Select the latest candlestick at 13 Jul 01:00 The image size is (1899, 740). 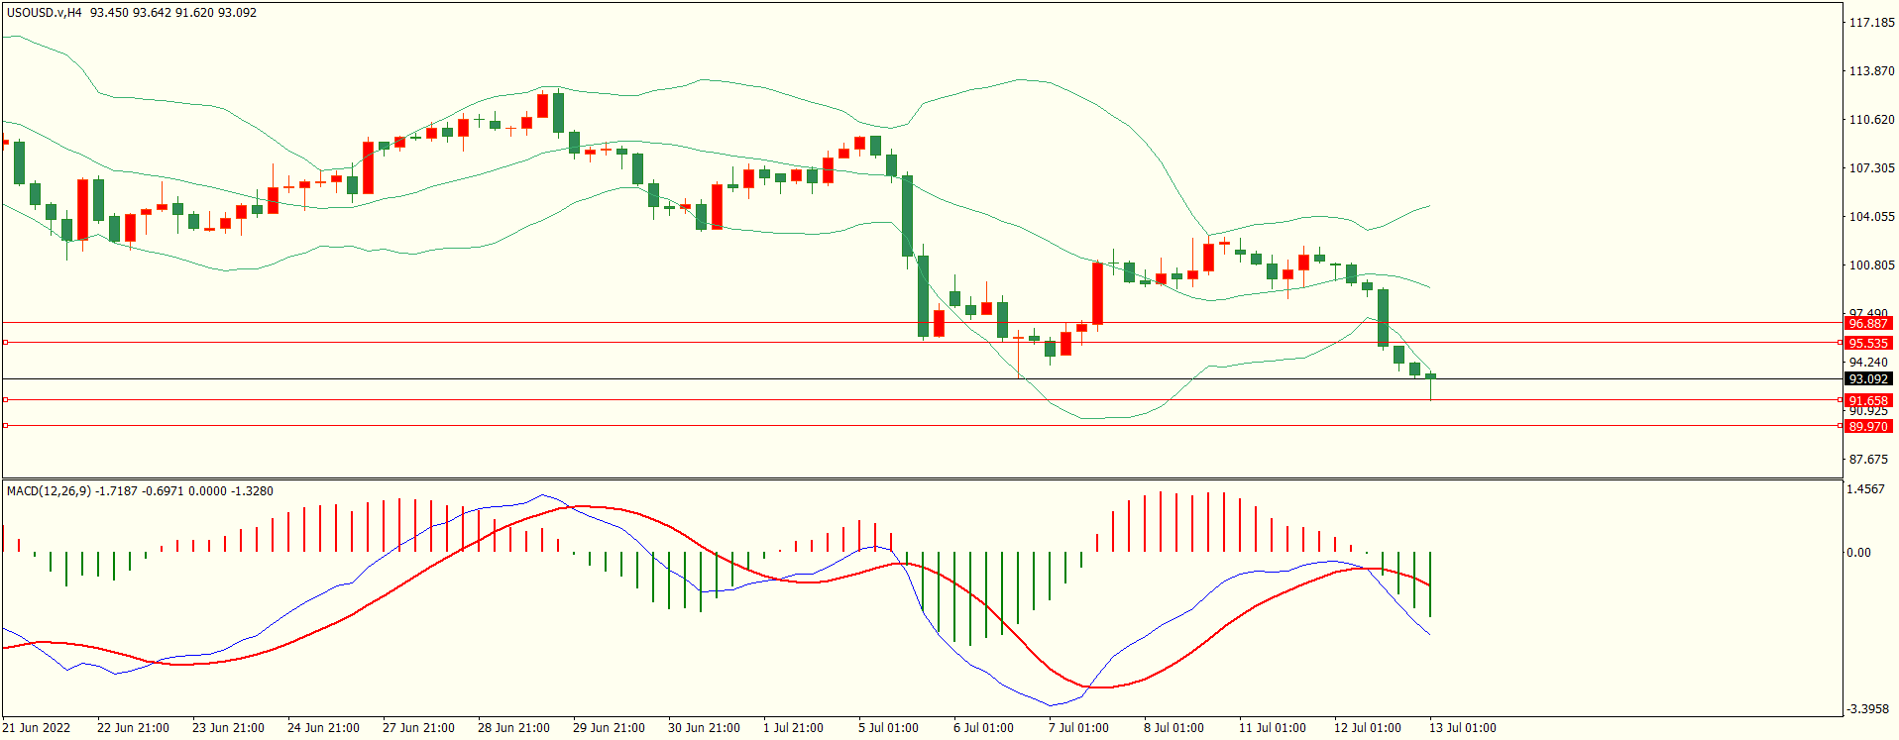[x=1430, y=376]
